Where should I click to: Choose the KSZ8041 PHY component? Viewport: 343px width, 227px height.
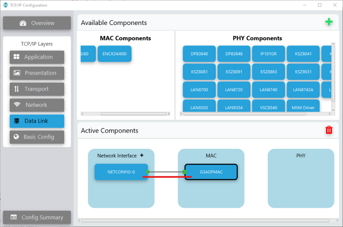(303, 54)
